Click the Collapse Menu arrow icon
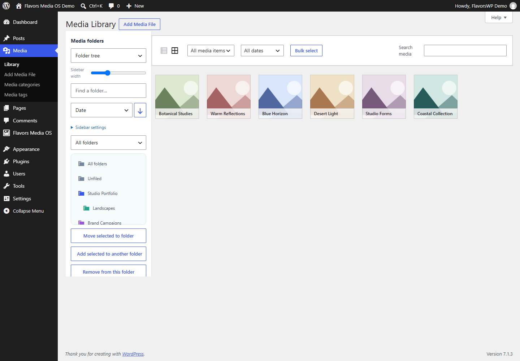Image resolution: width=520 pixels, height=361 pixels. [6, 211]
